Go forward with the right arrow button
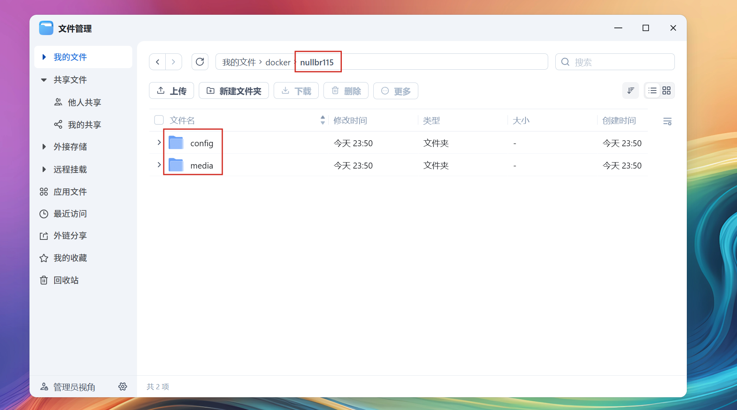 (173, 62)
